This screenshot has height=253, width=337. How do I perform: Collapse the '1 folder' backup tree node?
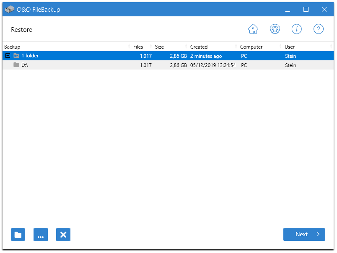(x=8, y=56)
